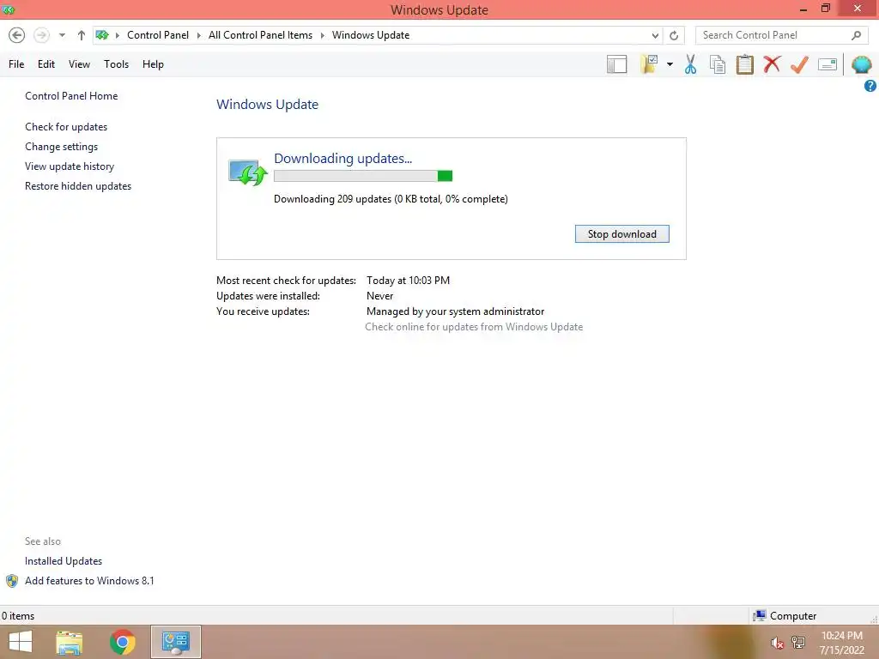The width and height of the screenshot is (879, 659).
Task: Click the Forward navigation arrow
Action: pyautogui.click(x=41, y=35)
